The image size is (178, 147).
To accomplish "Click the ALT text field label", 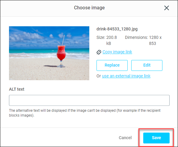I will 16,89.
